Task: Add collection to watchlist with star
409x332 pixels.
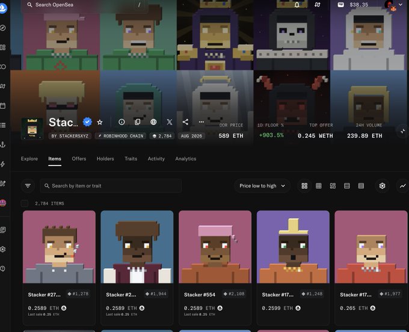Action: (100, 122)
